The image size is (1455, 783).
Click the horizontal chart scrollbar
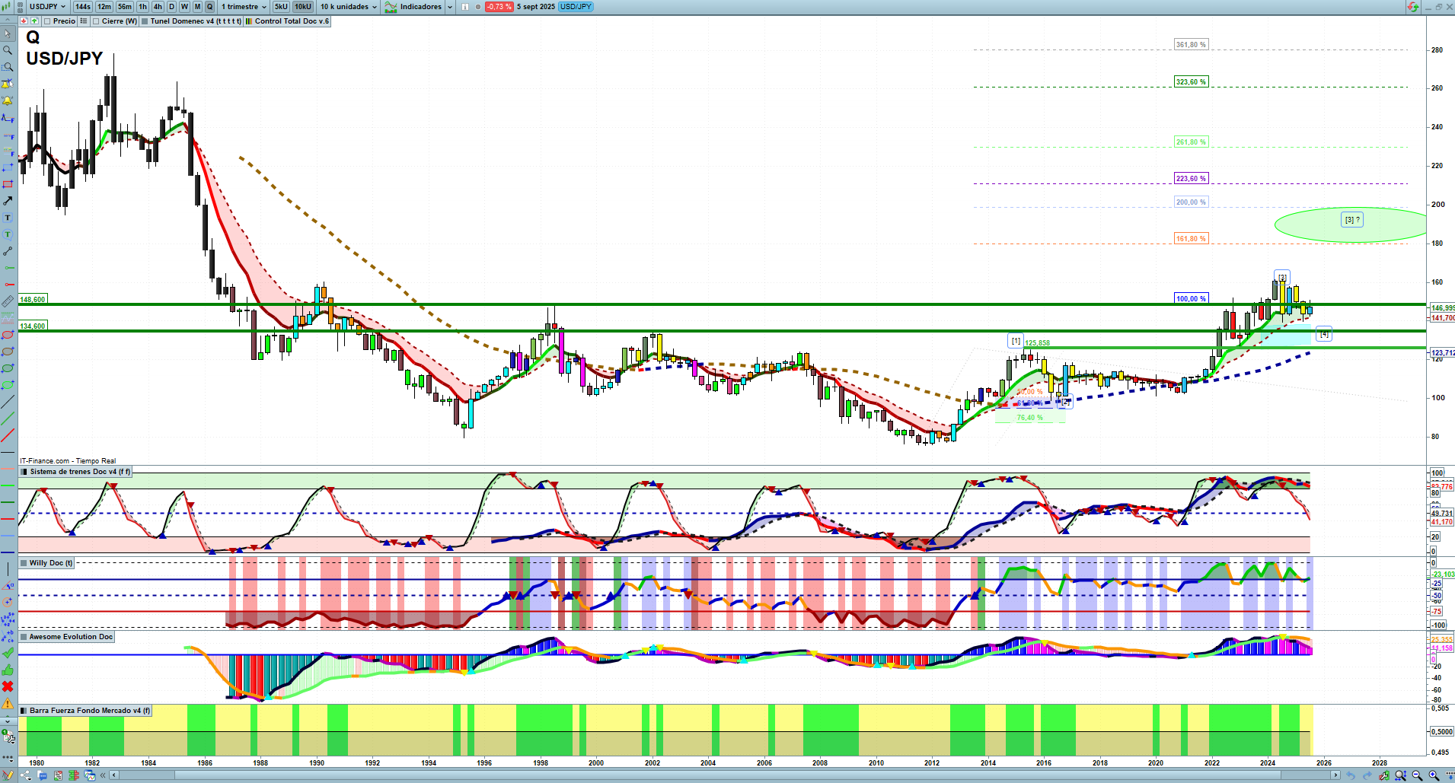[x=723, y=775]
